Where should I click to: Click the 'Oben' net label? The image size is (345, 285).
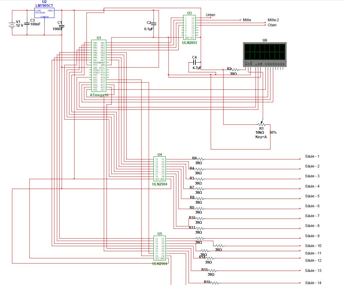272,25
